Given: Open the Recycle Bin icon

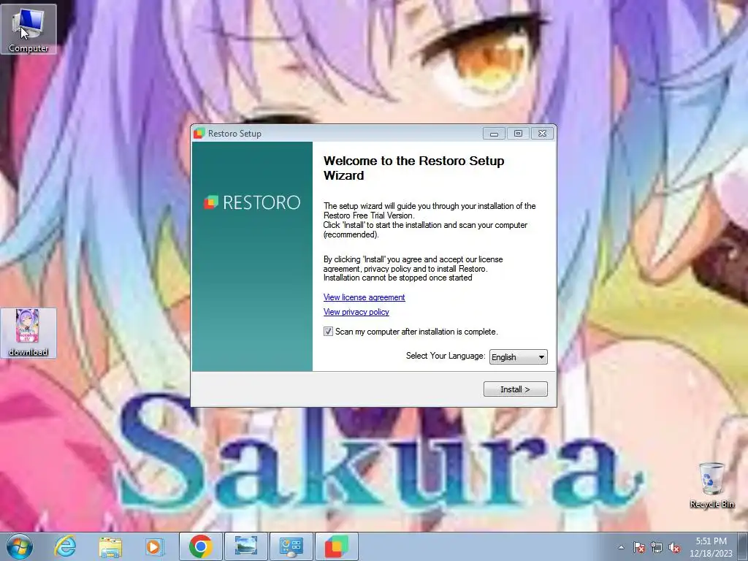Looking at the screenshot, I should [x=711, y=485].
